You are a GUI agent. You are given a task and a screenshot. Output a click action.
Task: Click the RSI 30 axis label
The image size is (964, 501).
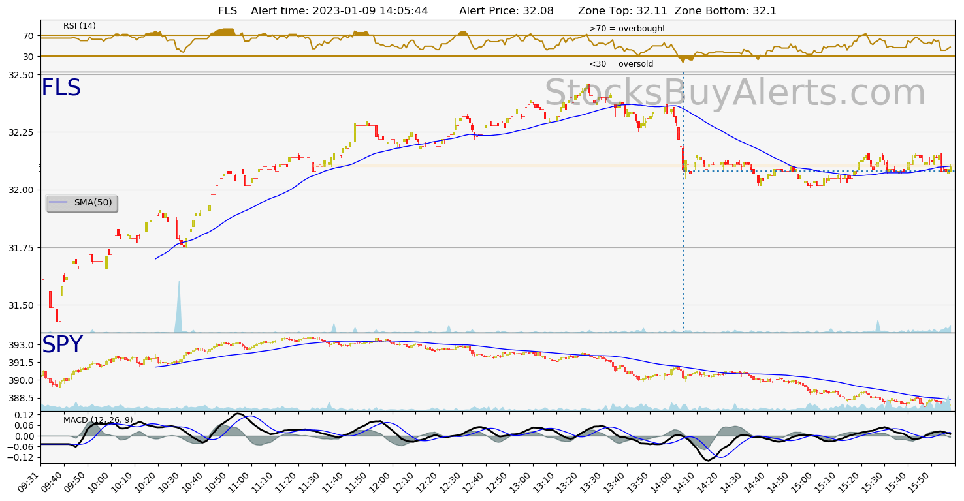(29, 57)
